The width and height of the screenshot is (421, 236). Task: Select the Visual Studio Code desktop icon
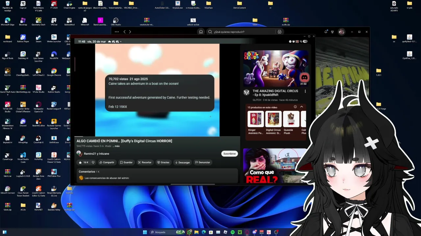(x=23, y=157)
